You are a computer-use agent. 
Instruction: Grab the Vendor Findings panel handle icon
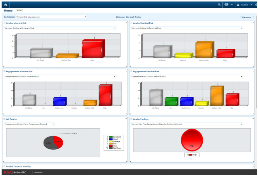tap(131, 119)
